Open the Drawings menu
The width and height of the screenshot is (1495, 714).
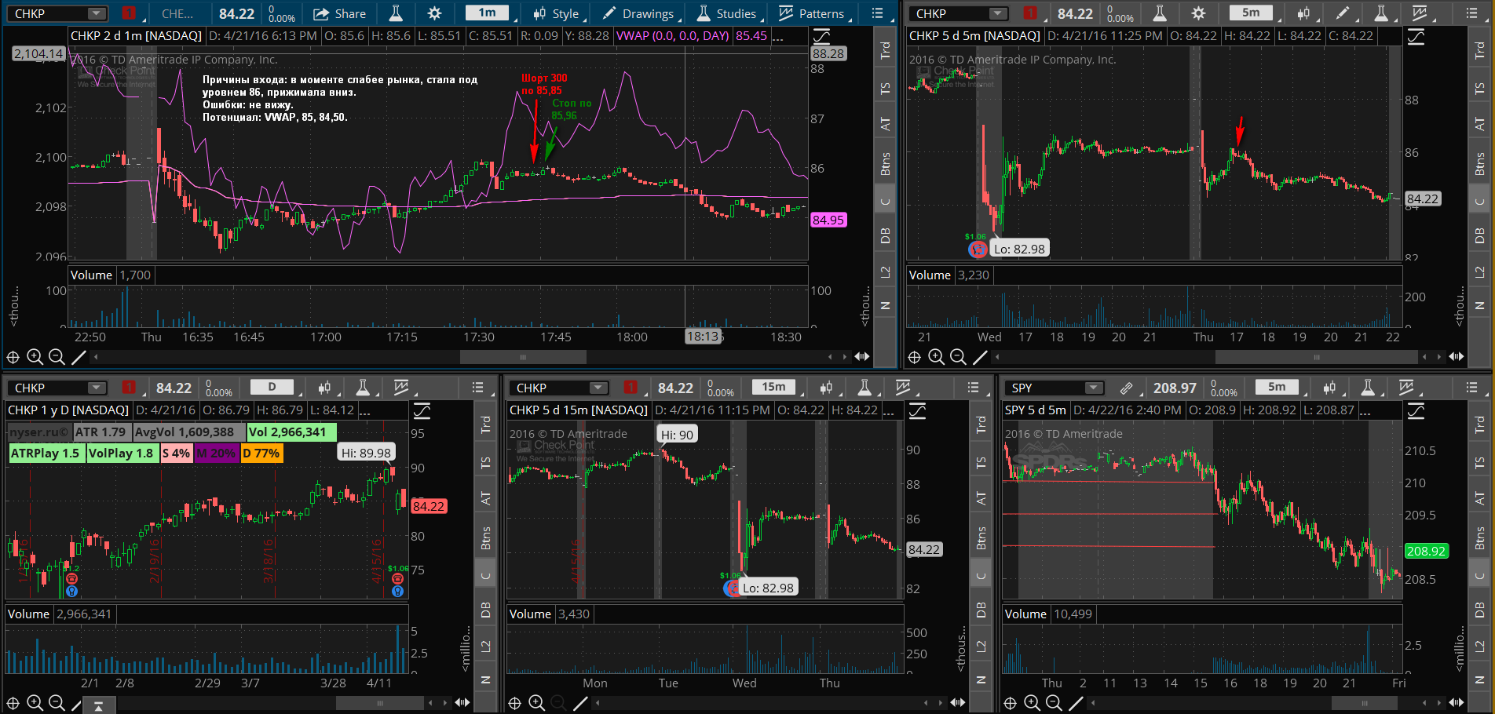pyautogui.click(x=638, y=13)
